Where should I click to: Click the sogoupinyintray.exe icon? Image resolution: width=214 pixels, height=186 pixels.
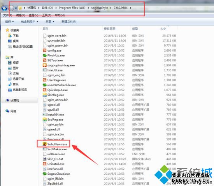45,65
